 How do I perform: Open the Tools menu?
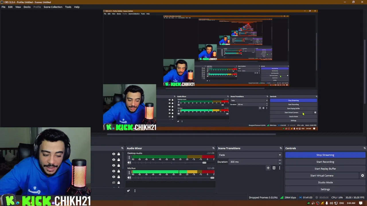(68, 7)
